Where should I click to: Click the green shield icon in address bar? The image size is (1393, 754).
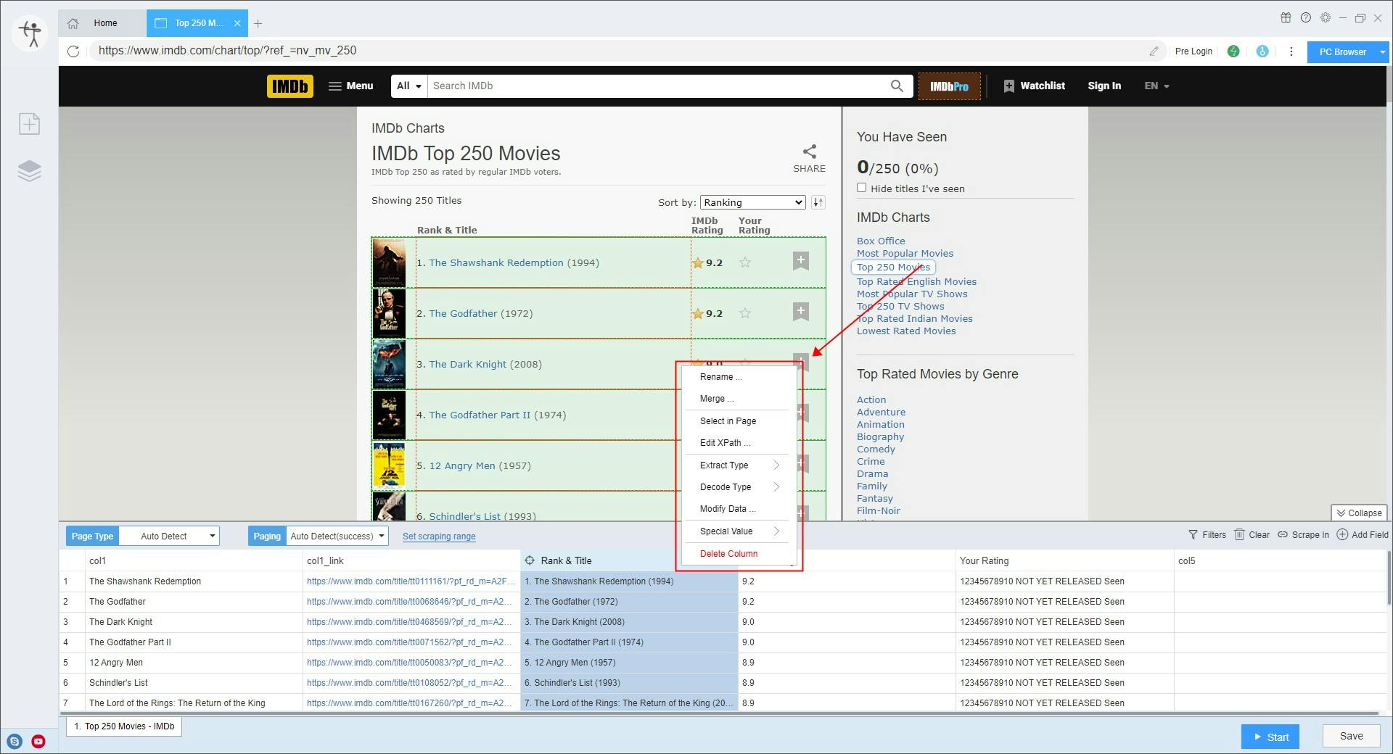pyautogui.click(x=1233, y=51)
